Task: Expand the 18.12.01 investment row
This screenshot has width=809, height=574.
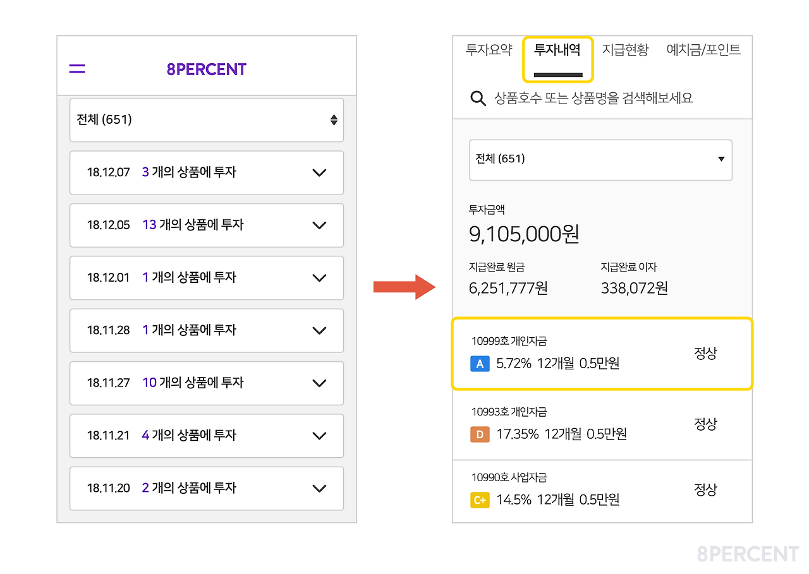Action: [319, 278]
